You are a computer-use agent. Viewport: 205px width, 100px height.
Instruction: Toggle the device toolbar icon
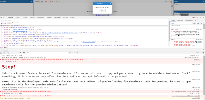(4, 18)
